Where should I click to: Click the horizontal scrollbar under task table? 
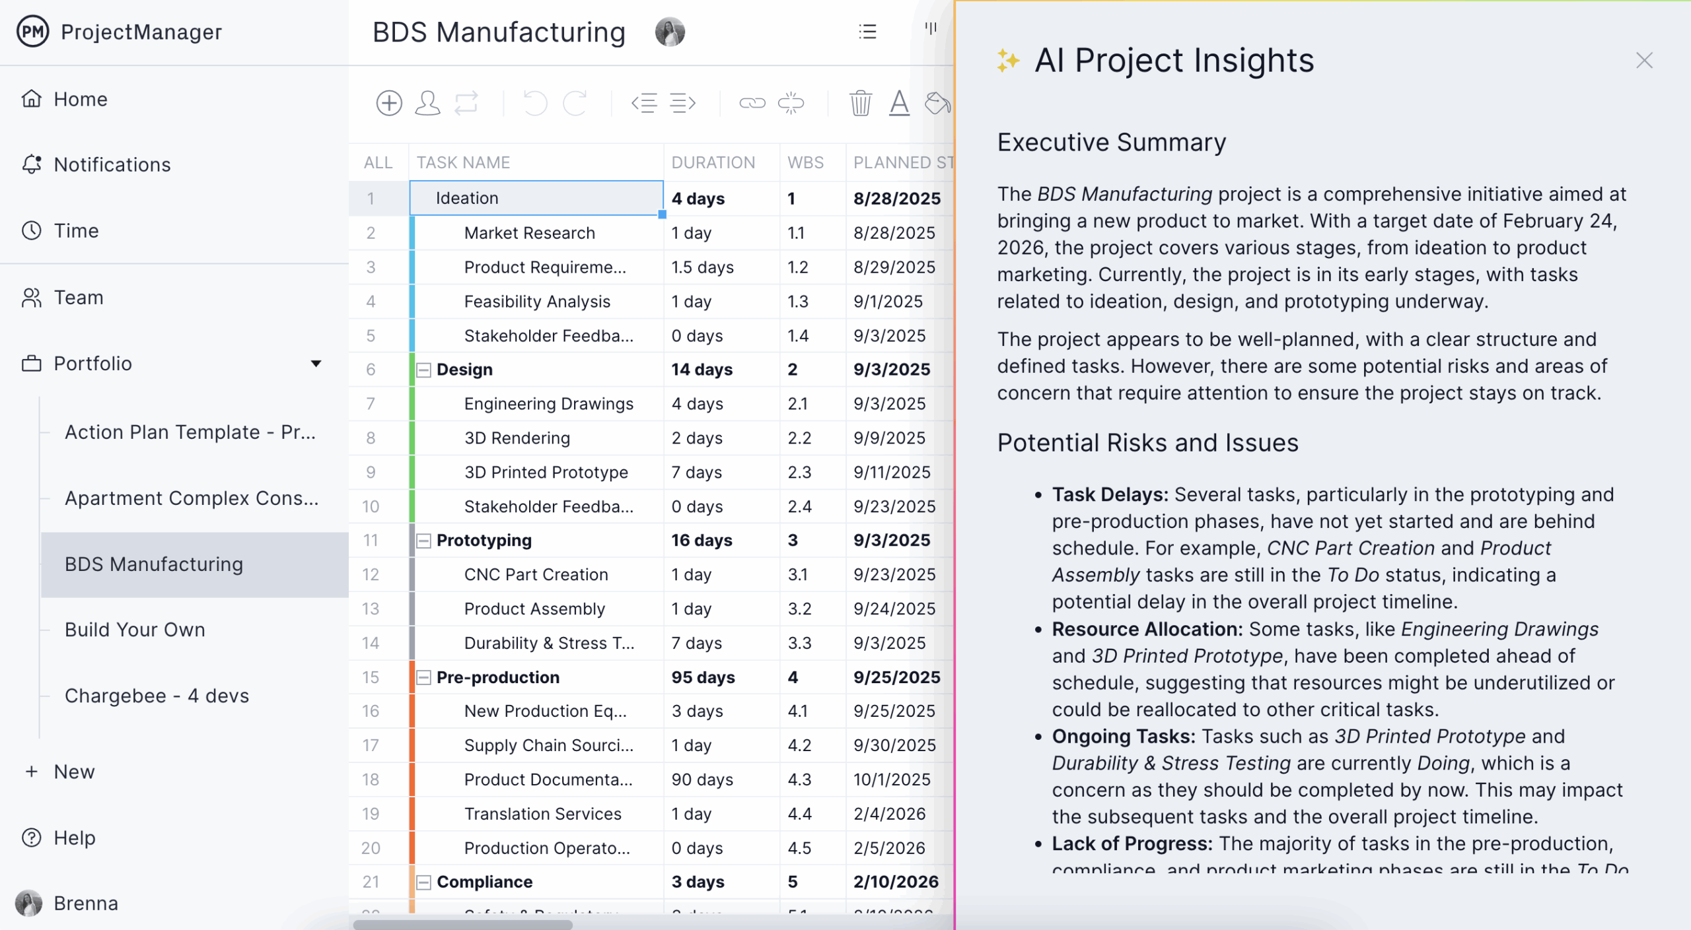(462, 924)
